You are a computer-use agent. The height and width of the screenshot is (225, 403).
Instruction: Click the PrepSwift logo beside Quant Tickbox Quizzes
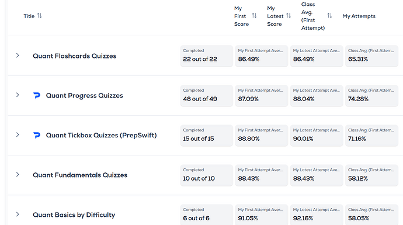[37, 135]
